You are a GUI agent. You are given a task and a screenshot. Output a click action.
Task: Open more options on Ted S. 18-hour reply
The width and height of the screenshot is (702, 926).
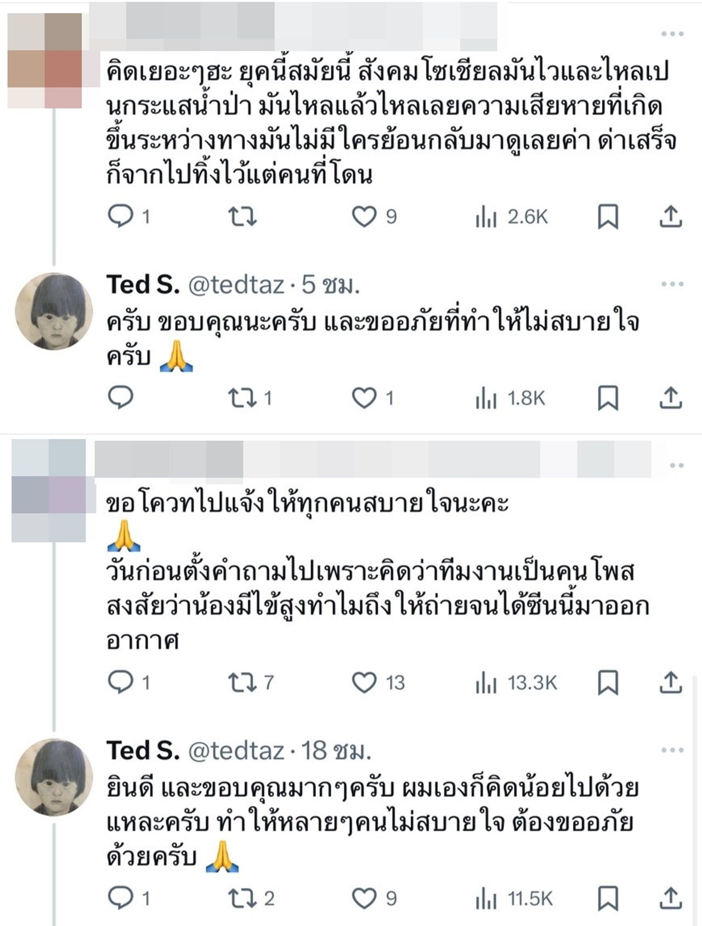click(672, 750)
